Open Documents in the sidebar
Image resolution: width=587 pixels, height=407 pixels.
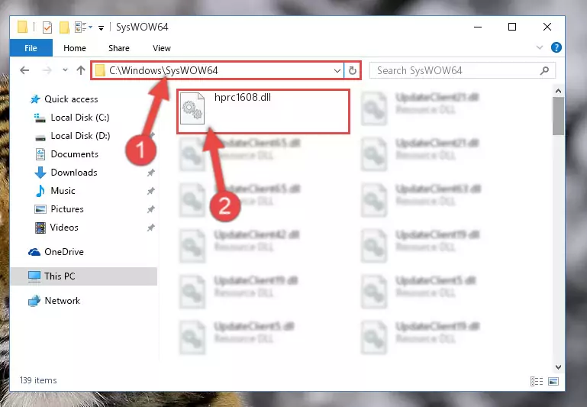tap(75, 154)
